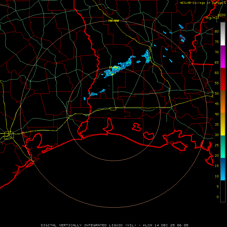Click the scale value 5
Screen dimensions: 227x227
point(218,187)
